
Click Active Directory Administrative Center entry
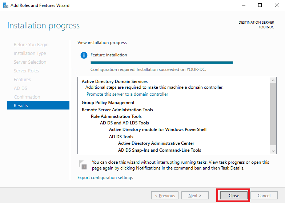coord(156,143)
